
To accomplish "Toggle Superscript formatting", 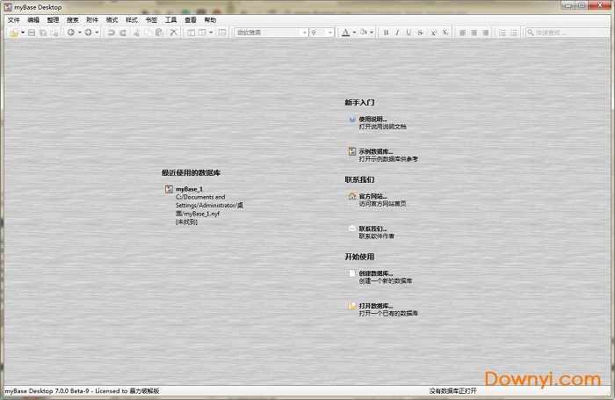I will [x=434, y=33].
